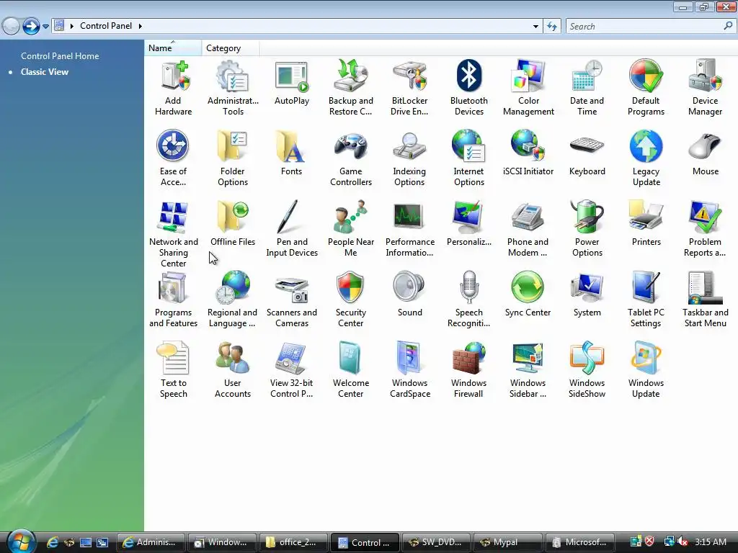This screenshot has height=553, width=738.
Task: Open Default Programs
Action: tap(646, 88)
